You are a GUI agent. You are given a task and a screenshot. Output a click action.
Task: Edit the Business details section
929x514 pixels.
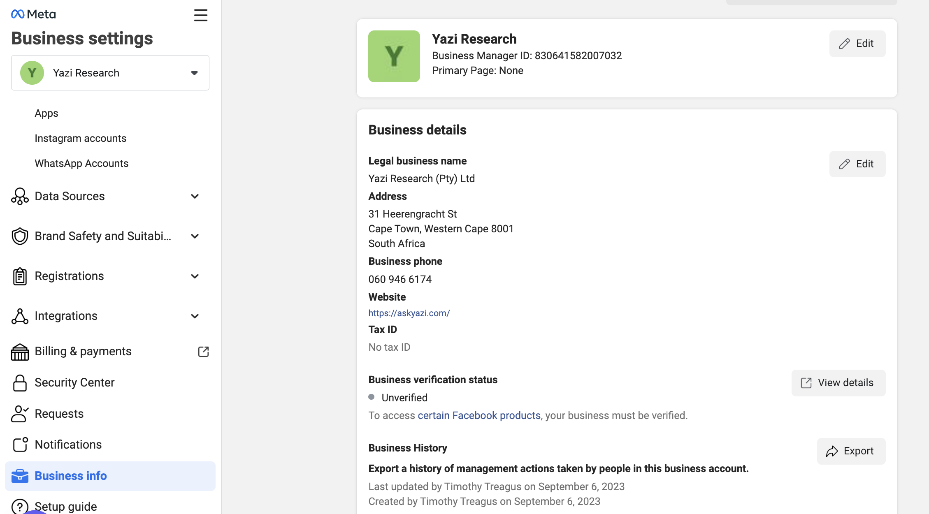[x=857, y=164]
